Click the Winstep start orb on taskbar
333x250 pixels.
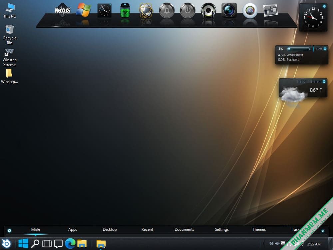tap(6, 243)
